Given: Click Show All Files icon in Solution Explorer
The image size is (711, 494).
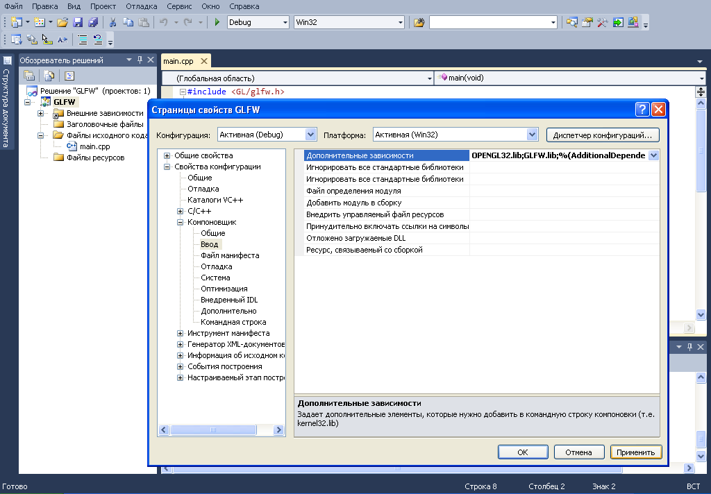Looking at the screenshot, I should pyautogui.click(x=49, y=76).
